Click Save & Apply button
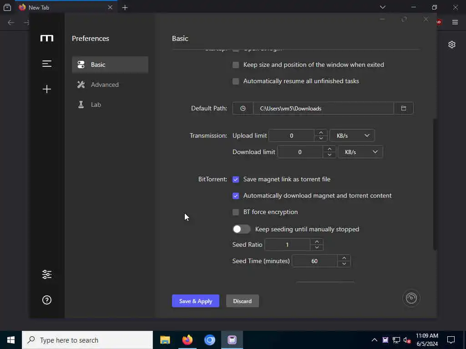The image size is (466, 349). tap(196, 301)
